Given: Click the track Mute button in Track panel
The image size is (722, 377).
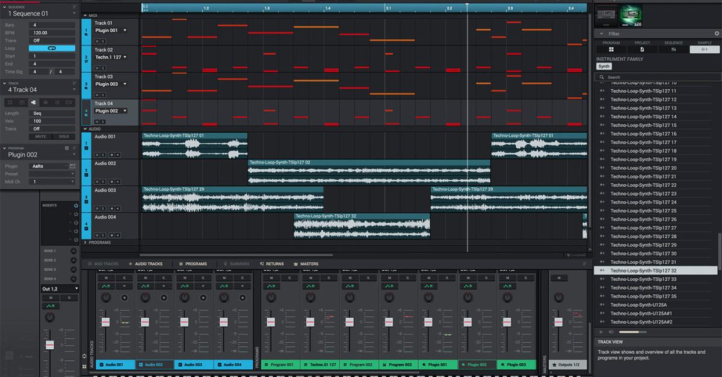Looking at the screenshot, I should [40, 136].
